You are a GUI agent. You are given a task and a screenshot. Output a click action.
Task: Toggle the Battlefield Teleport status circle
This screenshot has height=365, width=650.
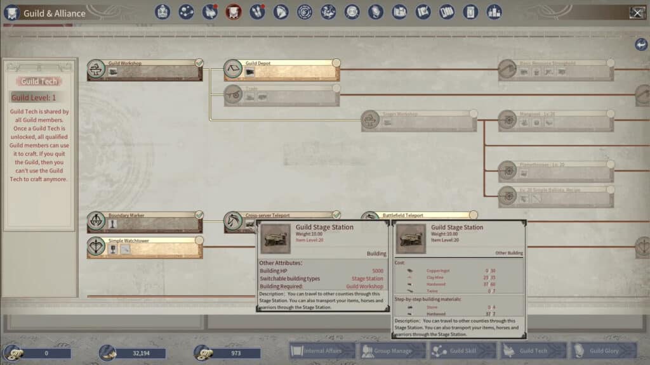click(474, 215)
